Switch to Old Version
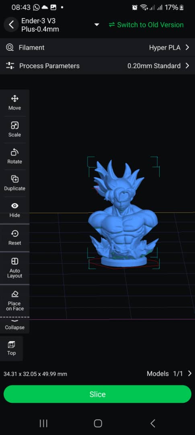The width and height of the screenshot is (195, 435). coord(146,25)
